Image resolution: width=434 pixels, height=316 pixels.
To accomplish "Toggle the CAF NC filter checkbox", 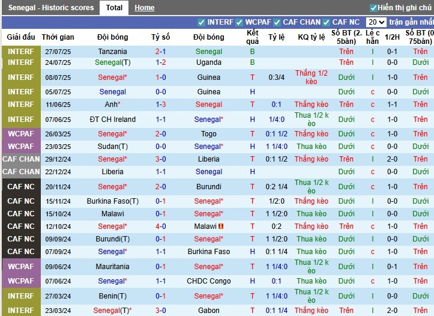I will (327, 22).
